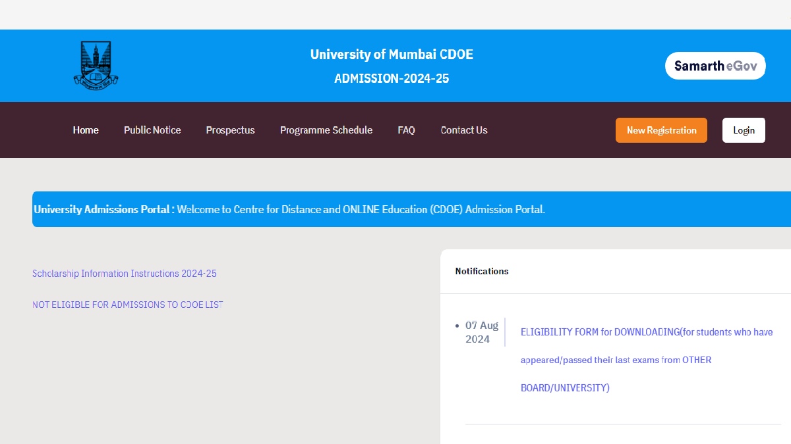Open the Public Notice menu item
This screenshot has width=791, height=444.
152,130
